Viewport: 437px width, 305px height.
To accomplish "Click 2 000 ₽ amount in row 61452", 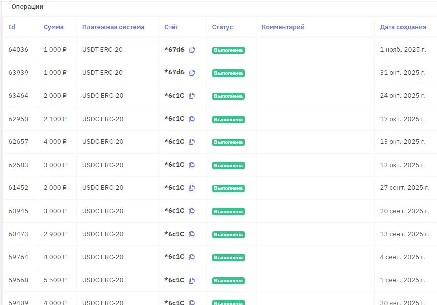I will pyautogui.click(x=55, y=188).
